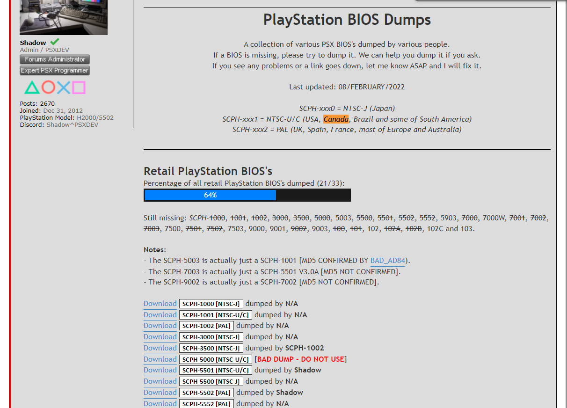567x408 pixels.
Task: Click the SCPH-xxx2 = PAL region line
Action: coord(347,130)
